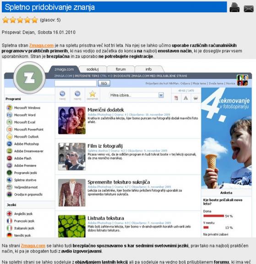Image resolution: width=256 pixels, height=264 pixels.
Task: Click the Išči search button
Action: [104, 84]
